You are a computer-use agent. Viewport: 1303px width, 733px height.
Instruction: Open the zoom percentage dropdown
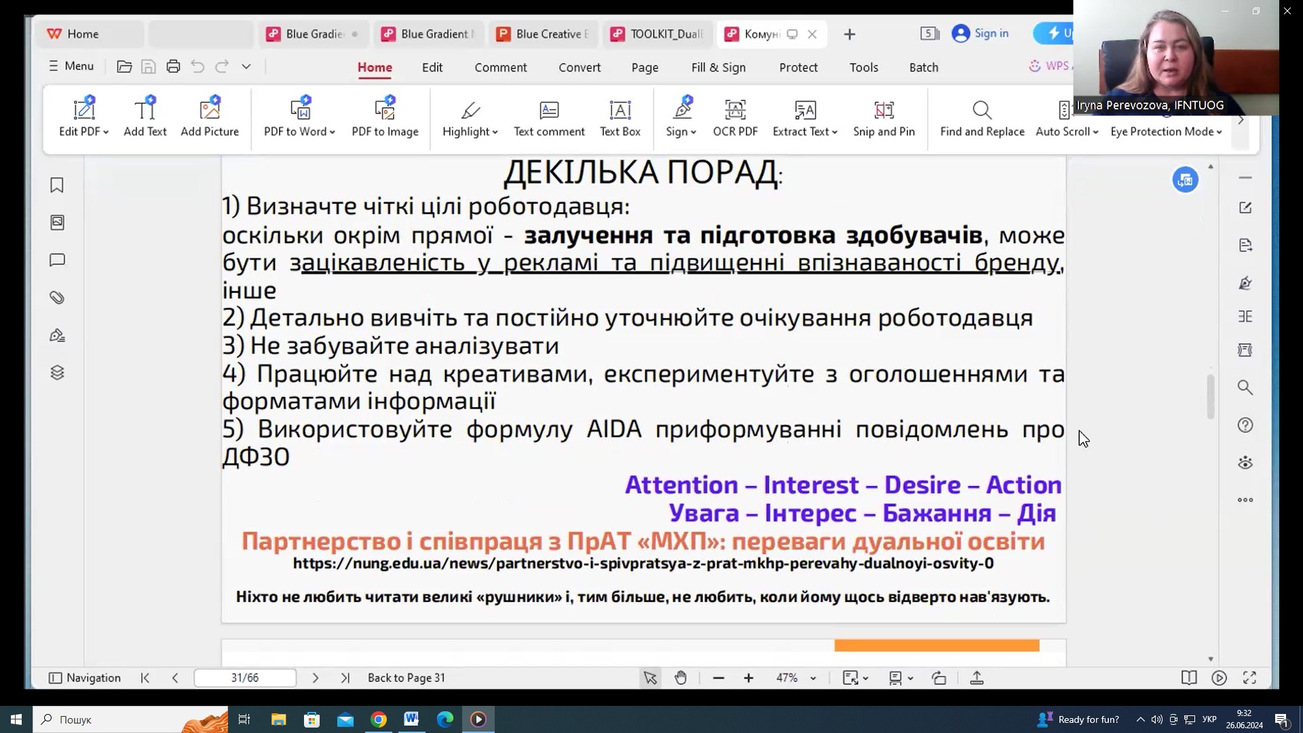coord(812,678)
